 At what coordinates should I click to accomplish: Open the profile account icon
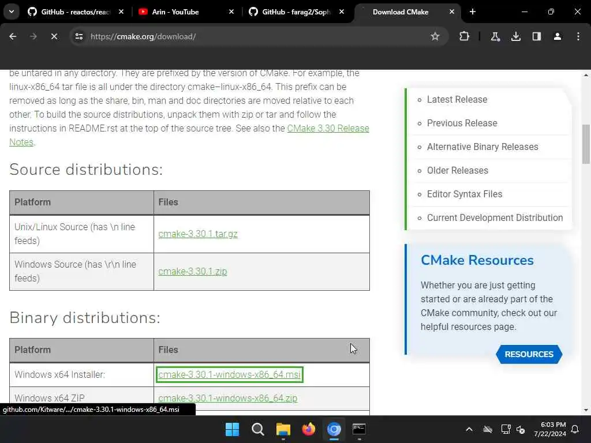[558, 36]
